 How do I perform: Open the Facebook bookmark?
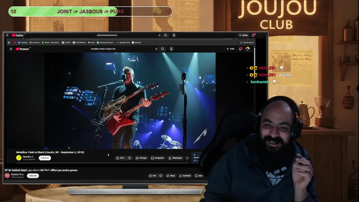pos(23,43)
